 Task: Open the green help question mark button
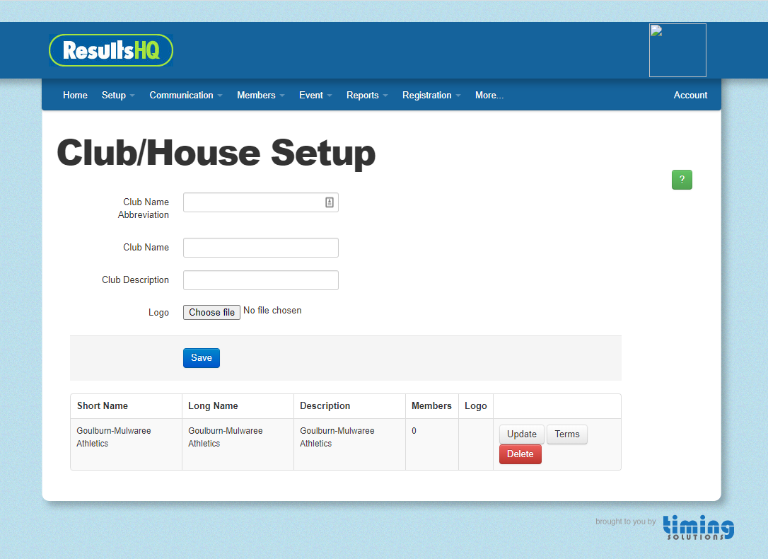click(682, 179)
